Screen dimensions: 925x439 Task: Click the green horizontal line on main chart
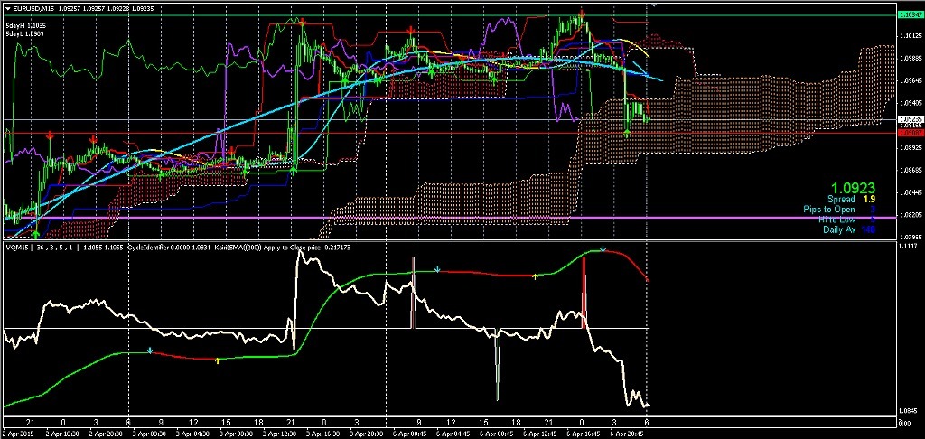[x=448, y=14]
